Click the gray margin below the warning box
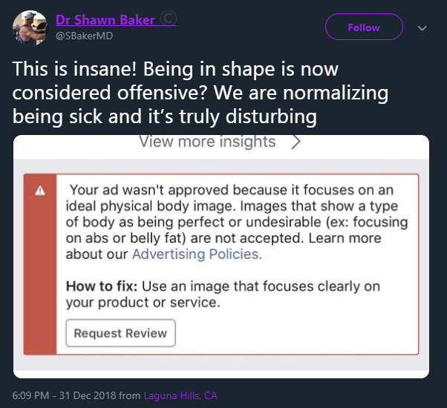Screen dimensions: 447x408 click(x=221, y=363)
